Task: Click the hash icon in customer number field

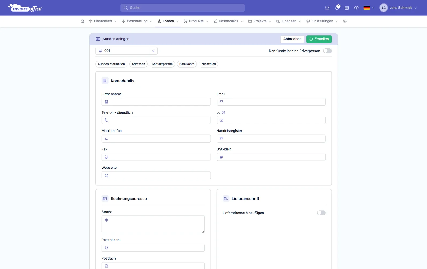Action: pyautogui.click(x=100, y=51)
